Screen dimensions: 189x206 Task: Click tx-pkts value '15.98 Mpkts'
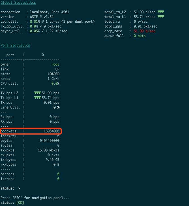coord(49,150)
